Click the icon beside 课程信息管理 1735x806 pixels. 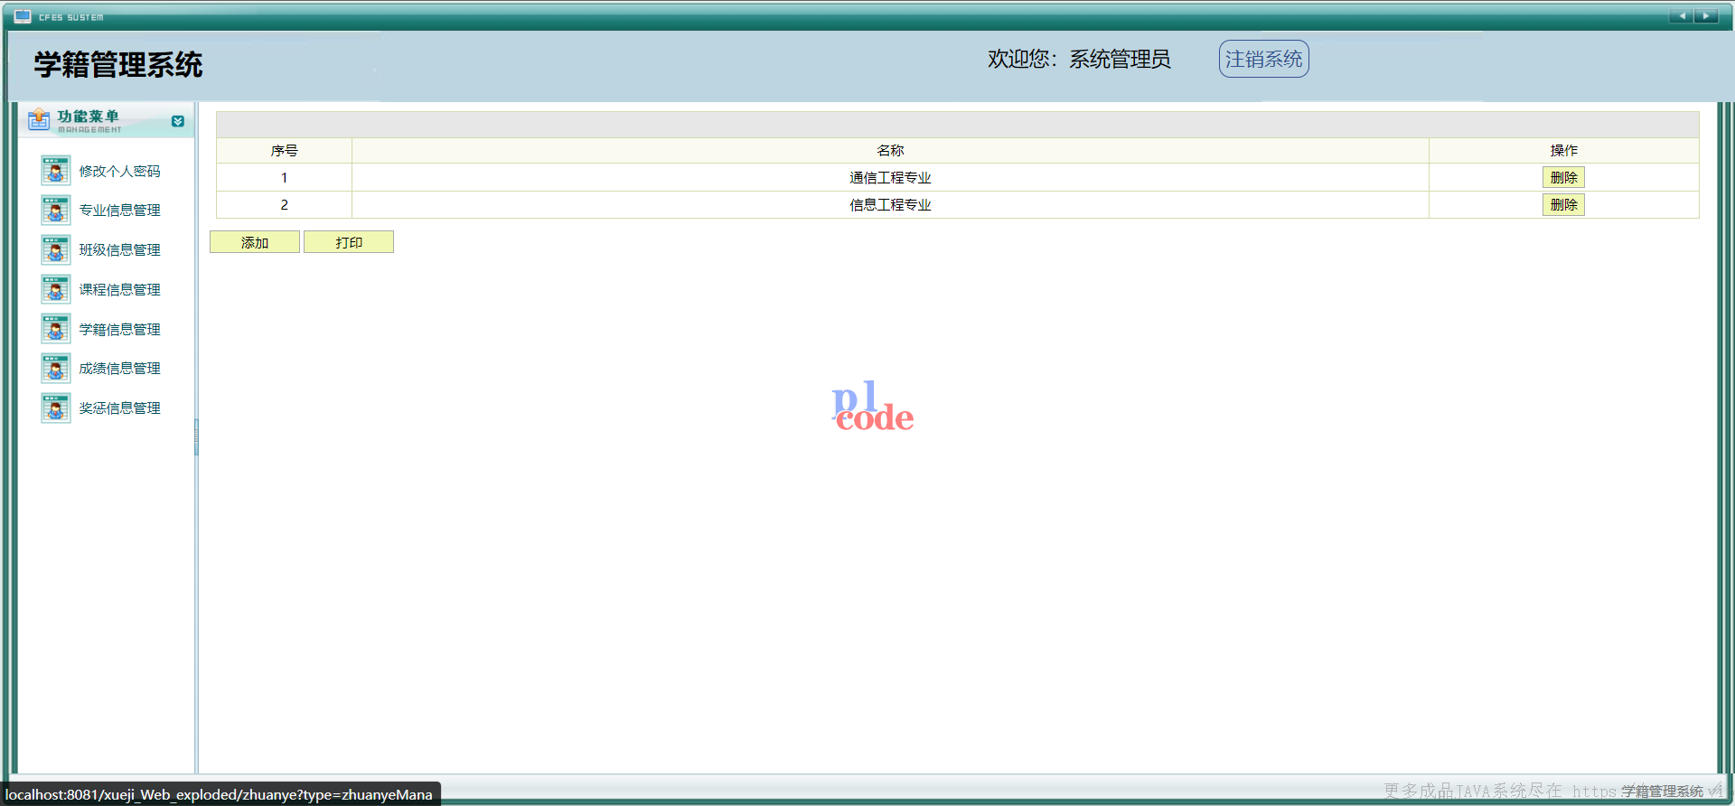point(56,290)
